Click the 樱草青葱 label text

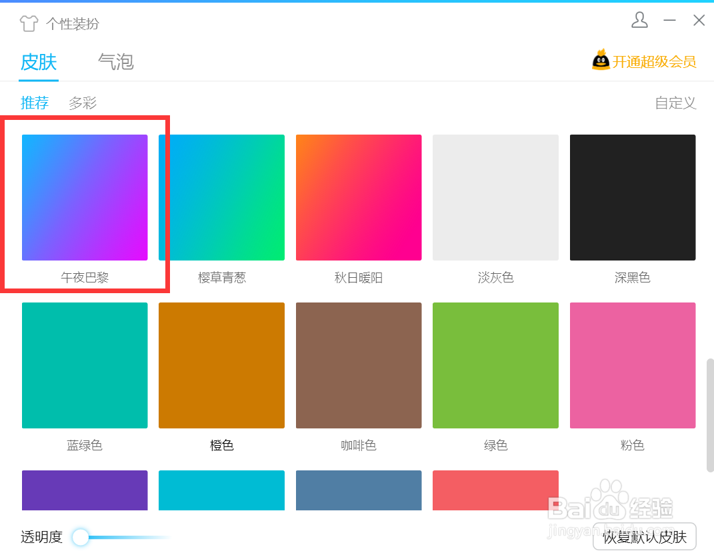click(x=222, y=277)
